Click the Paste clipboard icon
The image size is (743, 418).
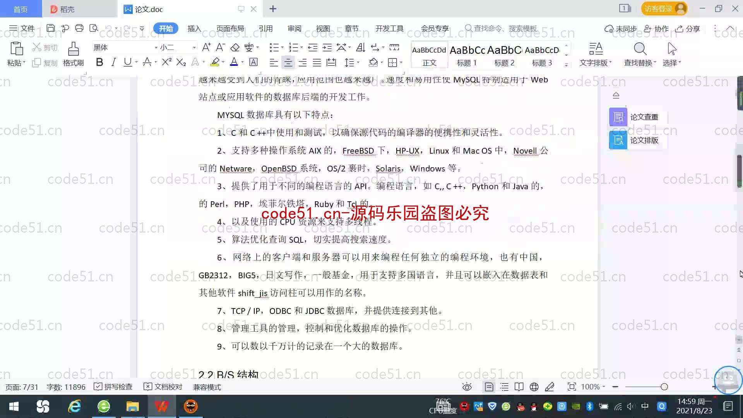coord(16,49)
